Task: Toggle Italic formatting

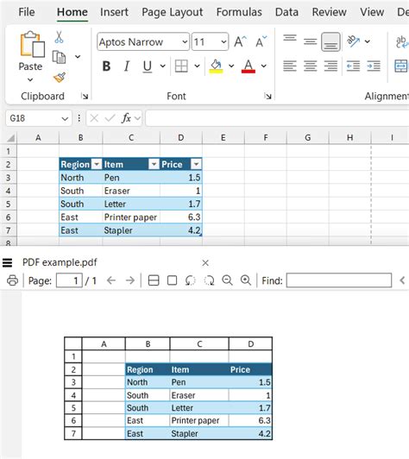Action: click(127, 66)
